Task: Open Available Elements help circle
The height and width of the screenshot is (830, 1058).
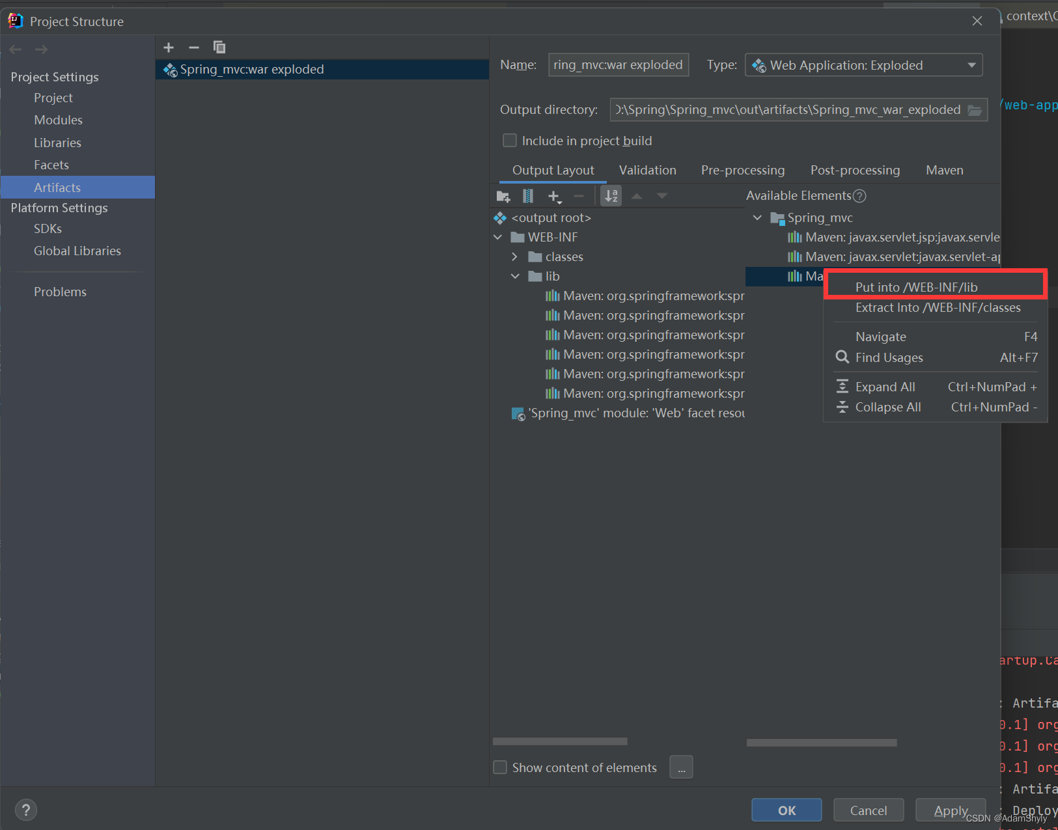Action: pyautogui.click(x=860, y=195)
